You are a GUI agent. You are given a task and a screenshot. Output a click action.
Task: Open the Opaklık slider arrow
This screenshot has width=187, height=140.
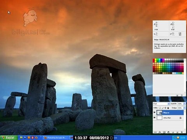(x=184, y=104)
